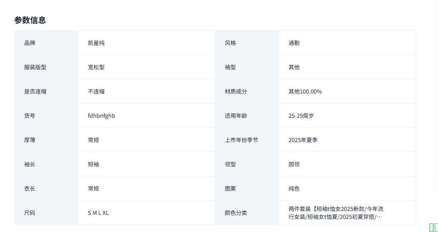This screenshot has width=438, height=232.
Task: Select the 25-29周岁 age value
Action: [301, 116]
